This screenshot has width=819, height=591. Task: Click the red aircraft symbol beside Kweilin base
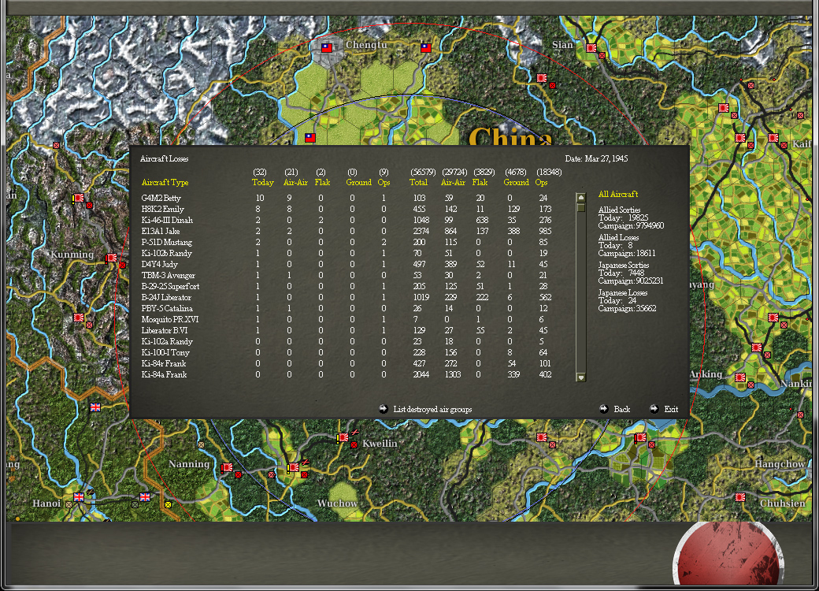click(x=354, y=432)
